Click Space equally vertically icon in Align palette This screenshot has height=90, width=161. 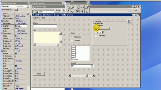[82, 11]
